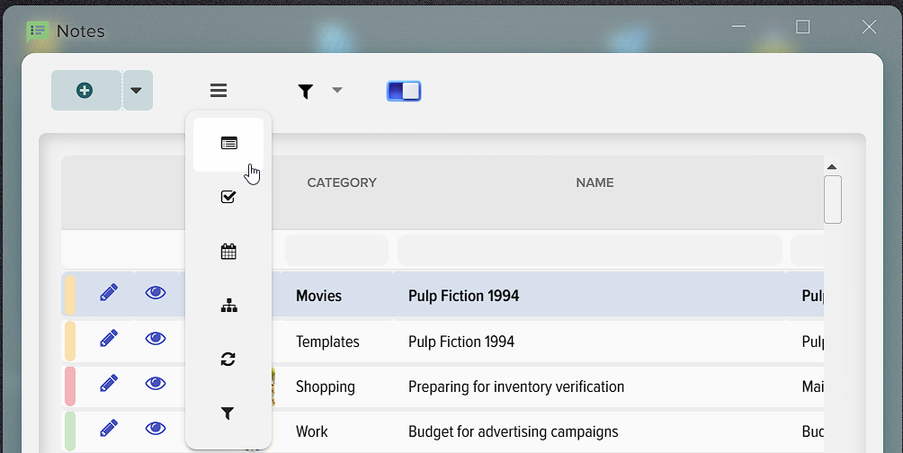
Task: Open the dropdown arrow beside the add button
Action: (137, 91)
